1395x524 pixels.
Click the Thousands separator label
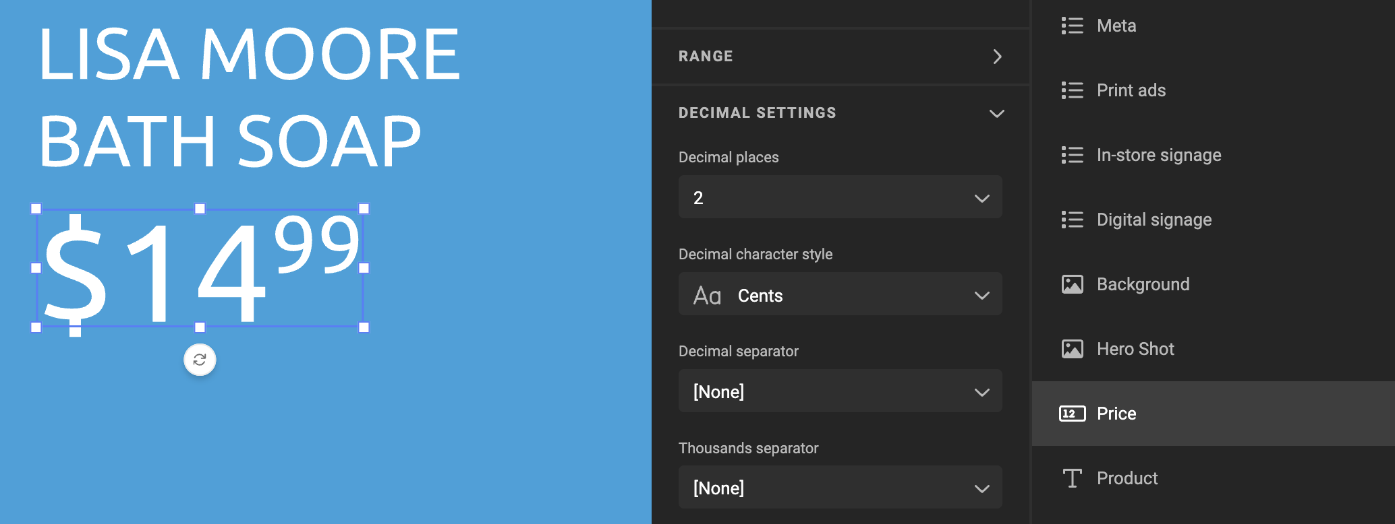[x=749, y=448]
